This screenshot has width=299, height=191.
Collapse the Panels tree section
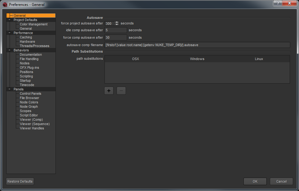[9, 89]
